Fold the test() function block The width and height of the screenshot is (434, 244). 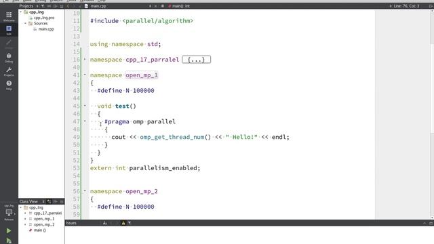[85, 106]
